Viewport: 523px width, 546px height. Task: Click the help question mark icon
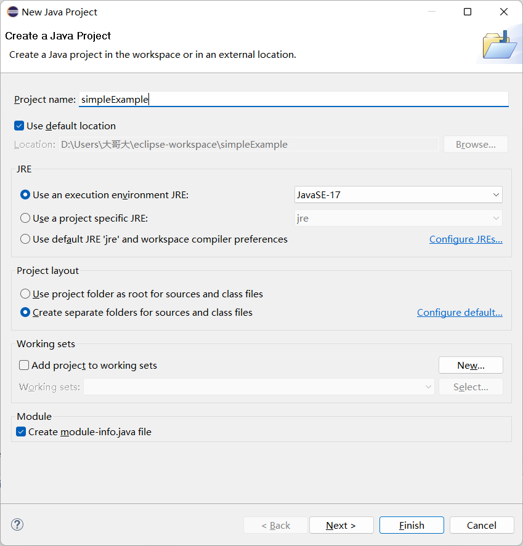coord(17,525)
